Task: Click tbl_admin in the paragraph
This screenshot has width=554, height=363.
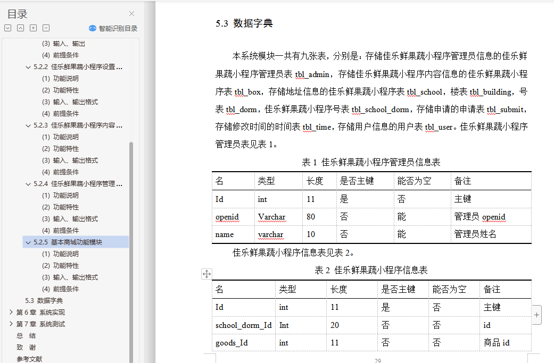Action: pos(312,74)
